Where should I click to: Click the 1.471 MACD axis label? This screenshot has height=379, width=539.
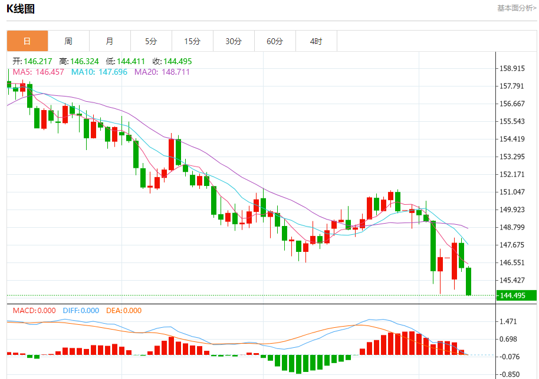coord(508,321)
